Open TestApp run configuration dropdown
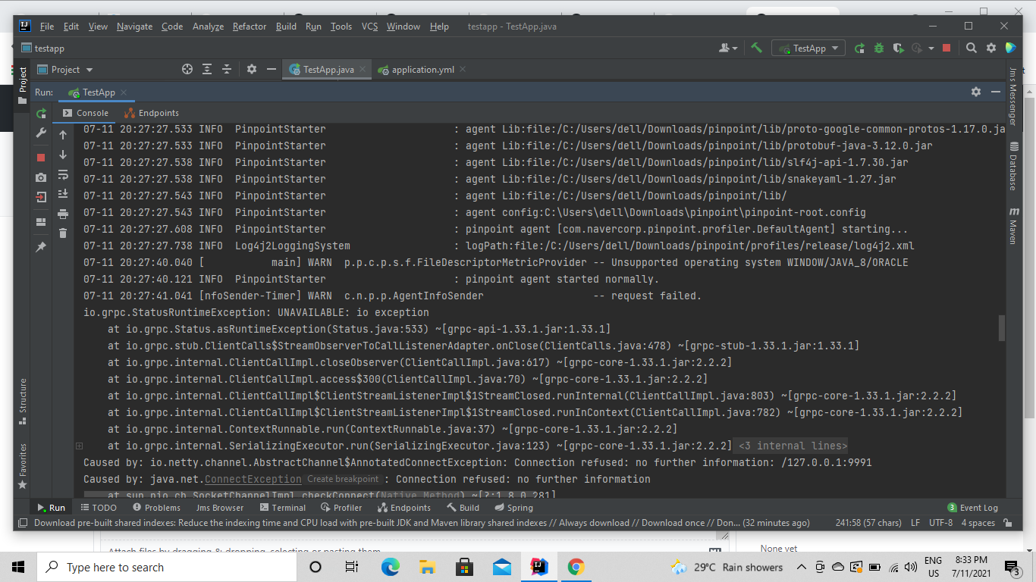The height and width of the screenshot is (582, 1036). 808,48
